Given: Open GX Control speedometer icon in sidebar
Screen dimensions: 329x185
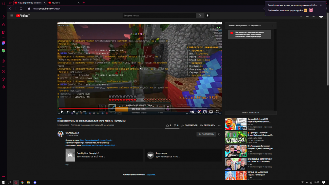Looking at the screenshot, I should click(x=3, y=17).
